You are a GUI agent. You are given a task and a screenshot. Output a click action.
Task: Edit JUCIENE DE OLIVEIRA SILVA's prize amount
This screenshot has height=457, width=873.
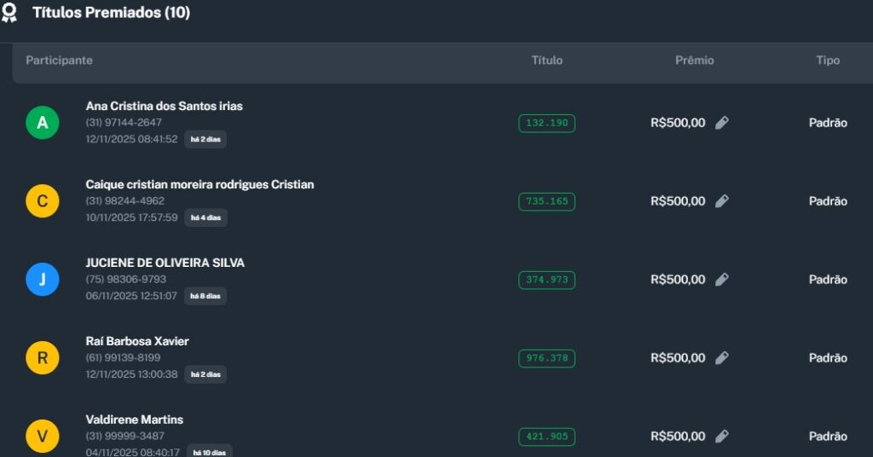click(722, 280)
